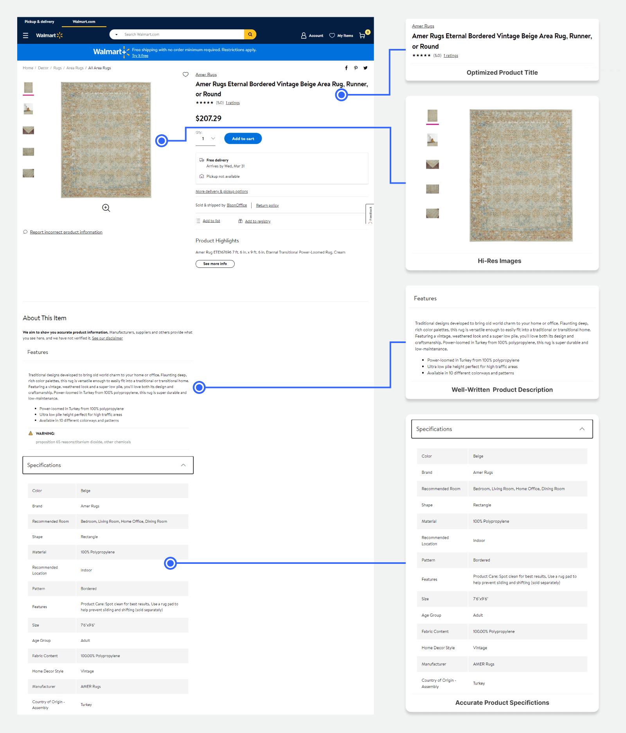This screenshot has height=733, width=626.
Task: Open the Feedback side tab
Action: click(x=370, y=214)
